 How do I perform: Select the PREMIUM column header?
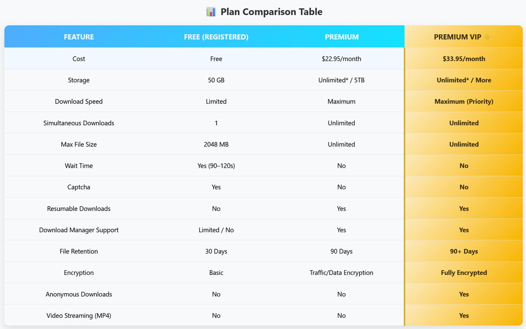point(342,37)
